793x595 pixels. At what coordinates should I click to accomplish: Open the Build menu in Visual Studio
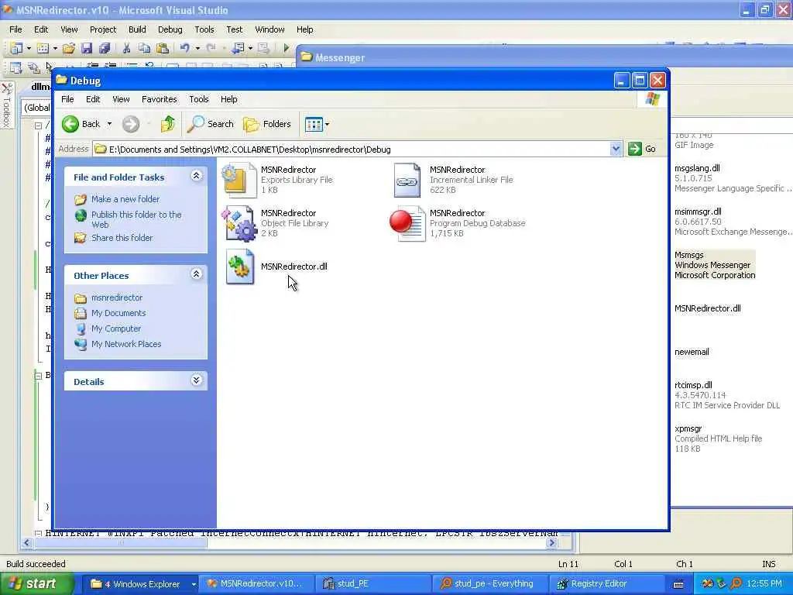[137, 29]
